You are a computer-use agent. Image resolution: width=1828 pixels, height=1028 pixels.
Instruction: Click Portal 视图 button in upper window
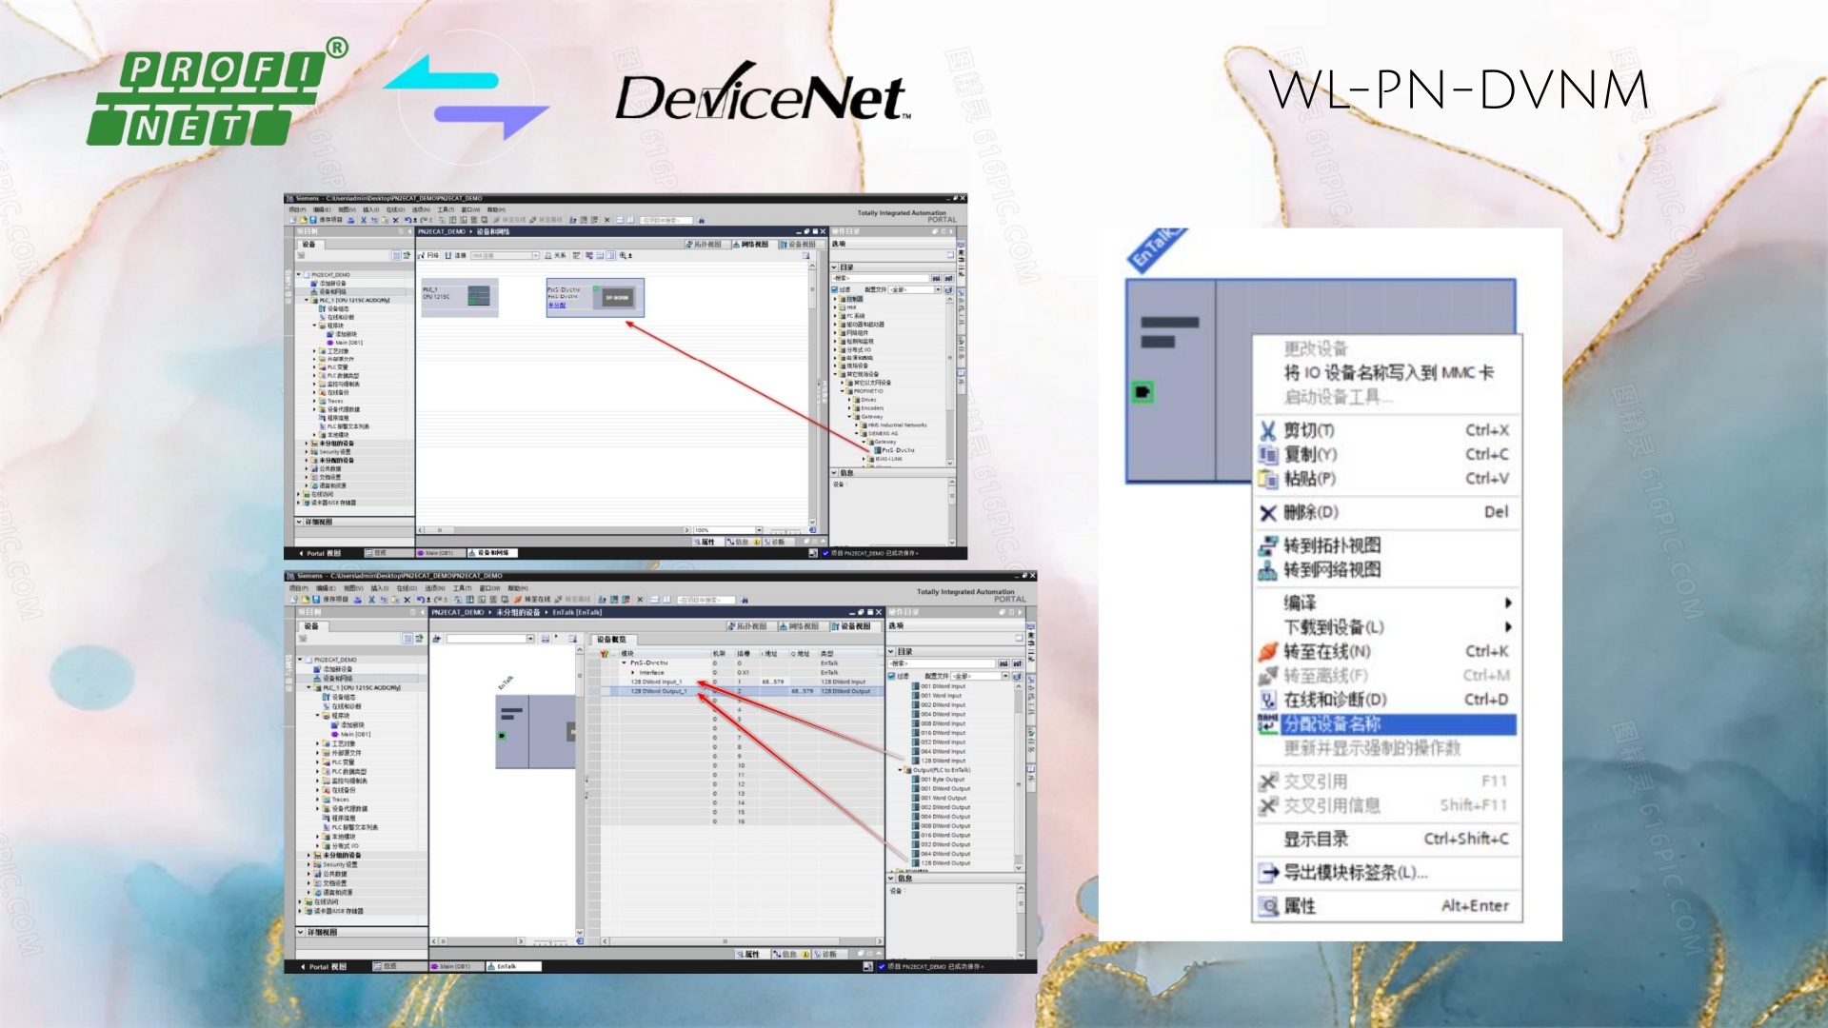tap(321, 553)
